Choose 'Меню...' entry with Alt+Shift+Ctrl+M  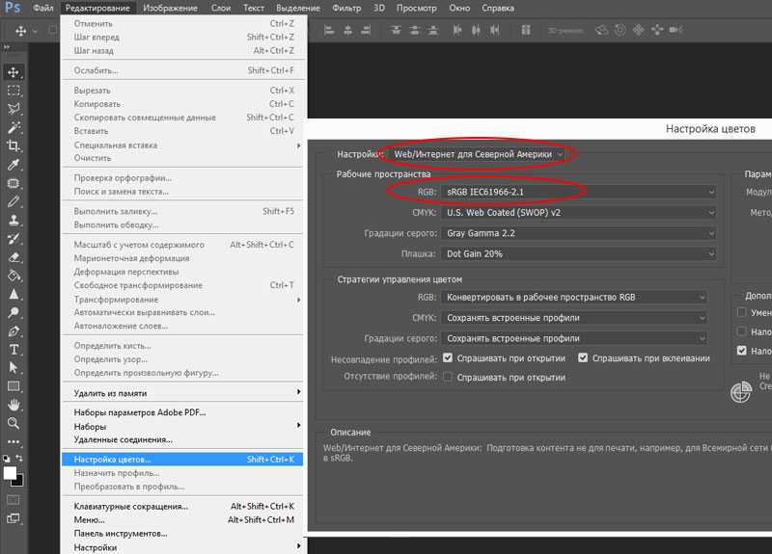click(x=182, y=519)
